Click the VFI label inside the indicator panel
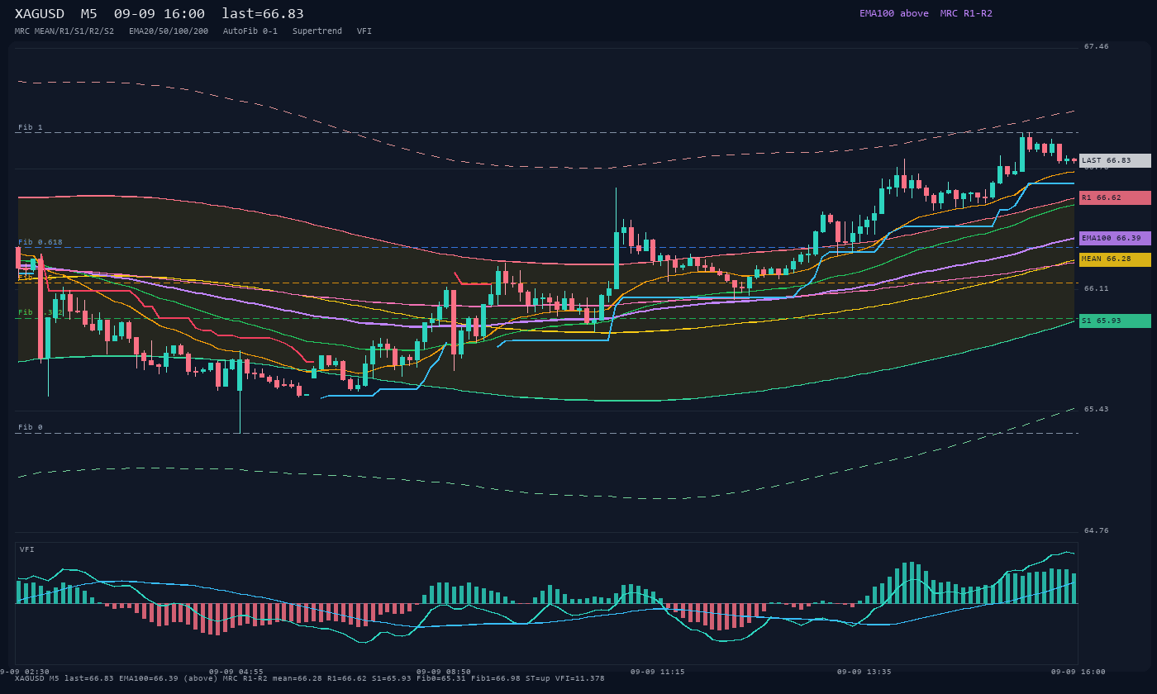 click(27, 549)
